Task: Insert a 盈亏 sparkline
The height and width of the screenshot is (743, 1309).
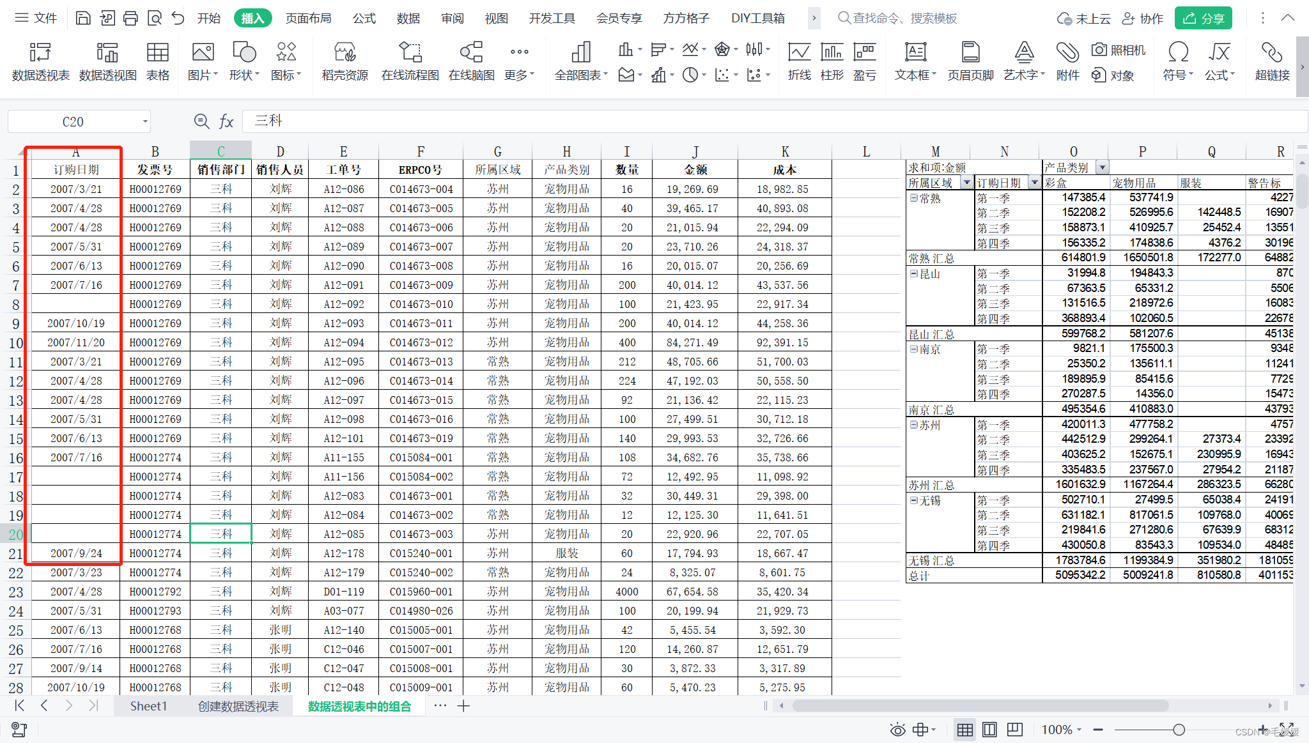Action: click(x=864, y=61)
